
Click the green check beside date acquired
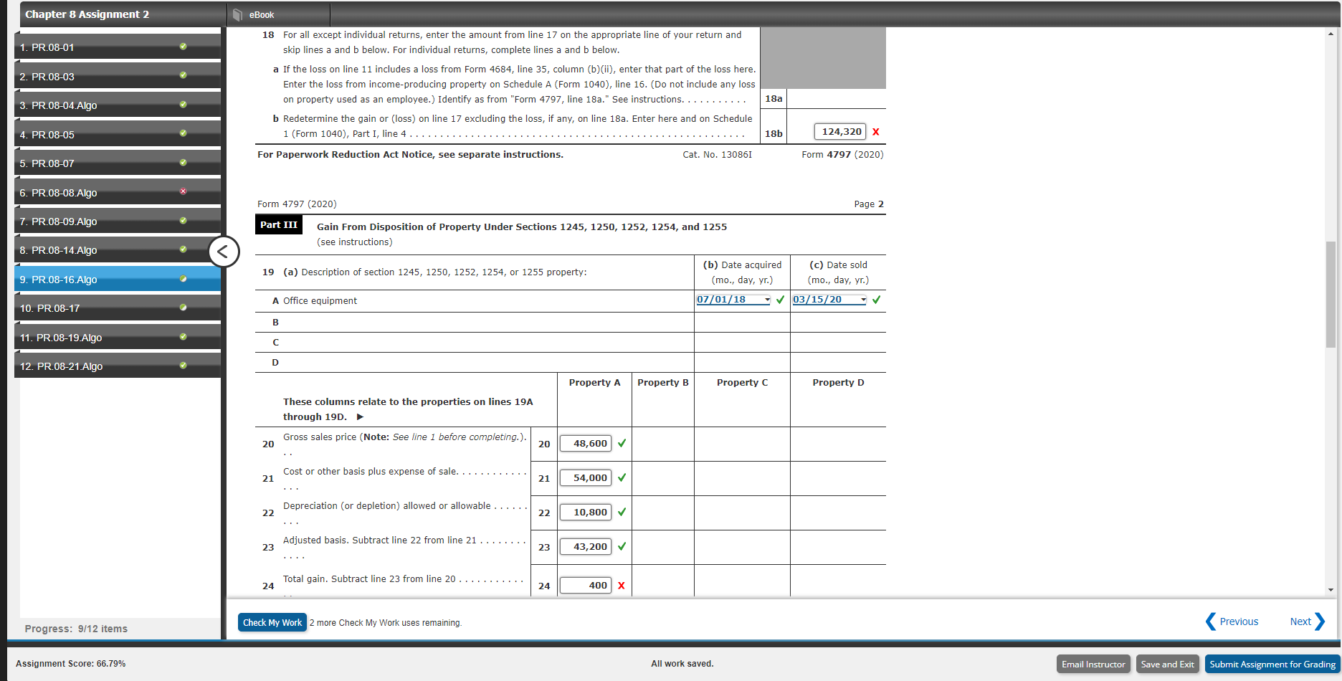[x=780, y=300]
